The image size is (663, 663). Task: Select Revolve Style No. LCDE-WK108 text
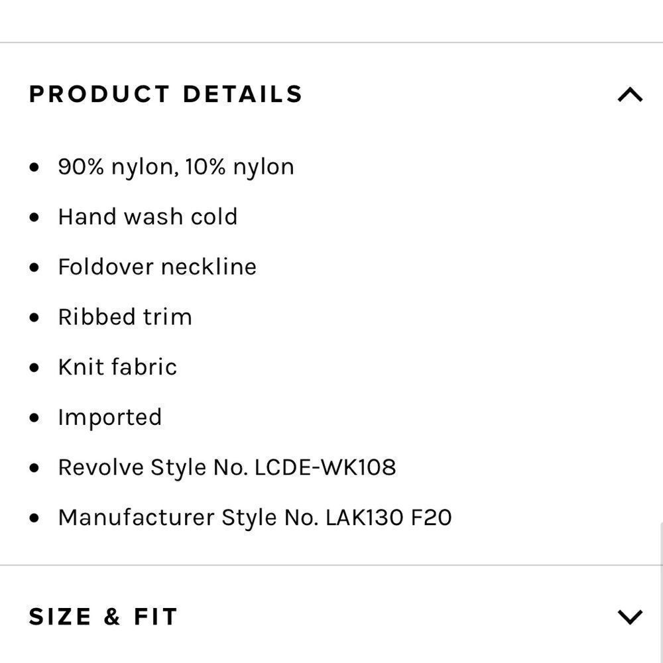click(x=227, y=467)
